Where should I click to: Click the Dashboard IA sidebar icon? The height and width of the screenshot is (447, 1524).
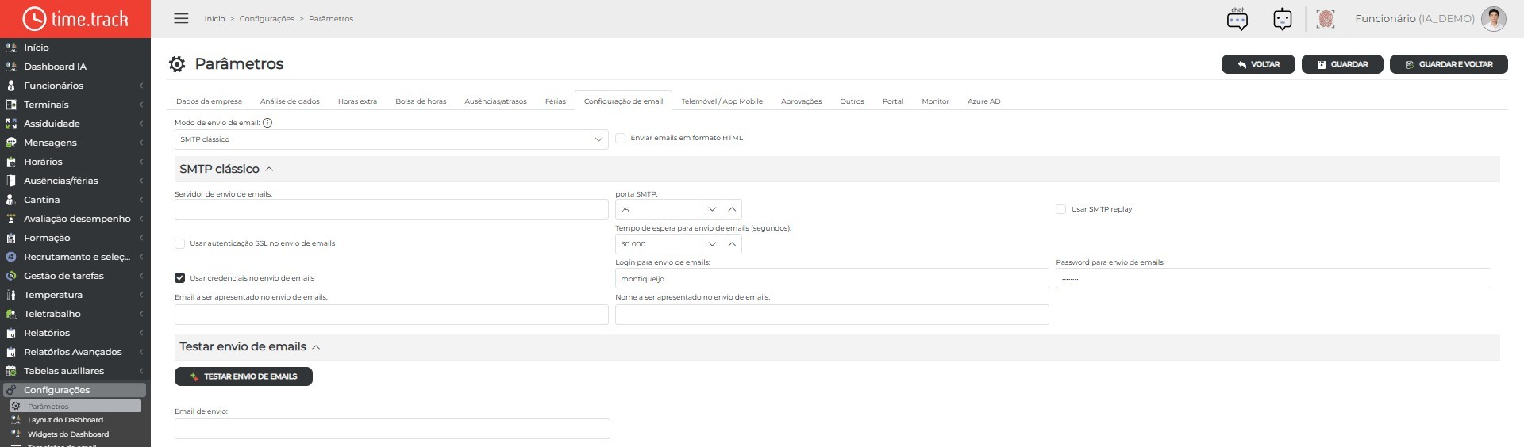(x=11, y=67)
